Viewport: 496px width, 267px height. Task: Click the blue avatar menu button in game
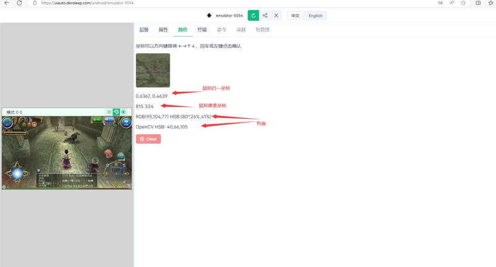[8, 122]
